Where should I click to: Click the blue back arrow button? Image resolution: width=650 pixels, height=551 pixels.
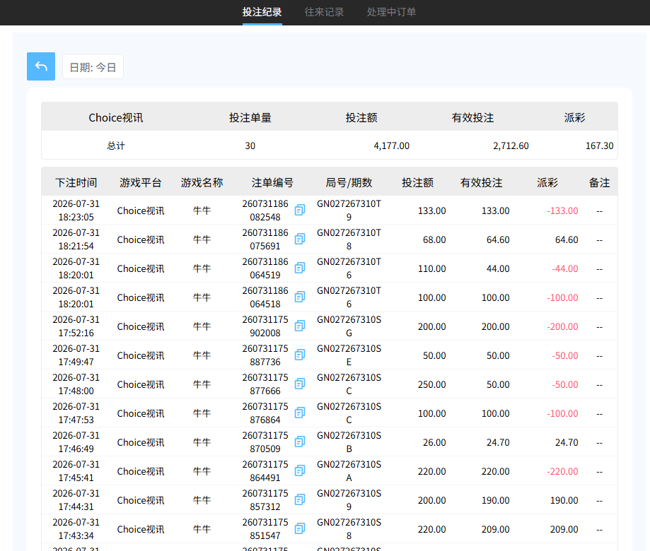pyautogui.click(x=41, y=66)
